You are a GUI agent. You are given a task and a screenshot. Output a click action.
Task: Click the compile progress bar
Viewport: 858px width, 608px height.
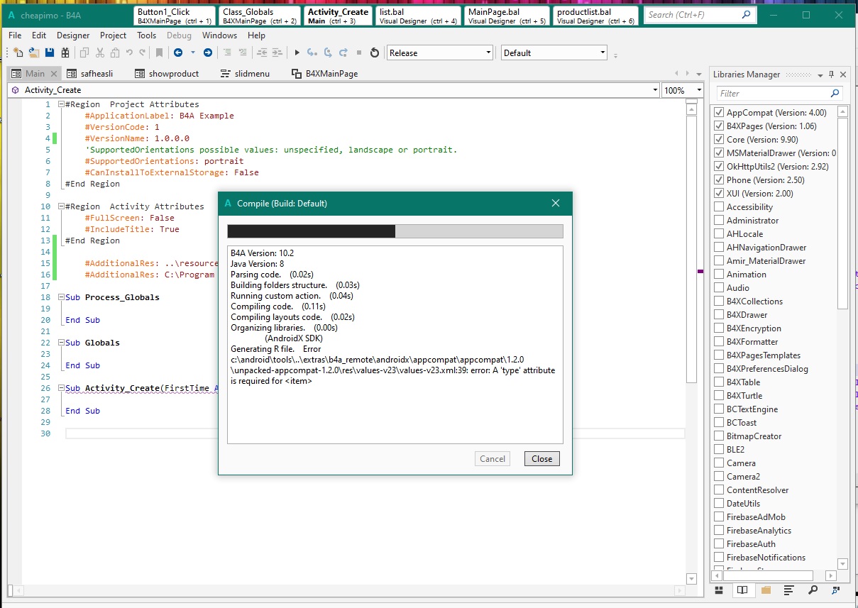click(x=395, y=231)
